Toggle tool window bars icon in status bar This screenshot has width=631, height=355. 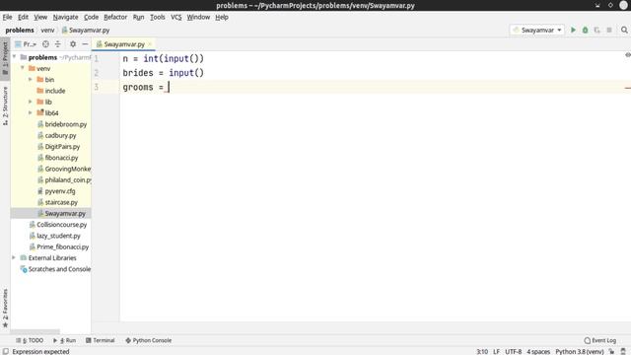point(6,351)
